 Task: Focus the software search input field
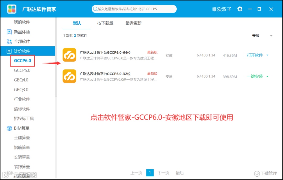[134, 9]
